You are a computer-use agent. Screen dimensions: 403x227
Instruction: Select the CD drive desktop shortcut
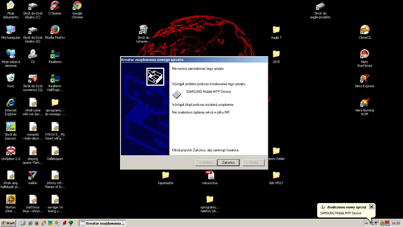33,56
